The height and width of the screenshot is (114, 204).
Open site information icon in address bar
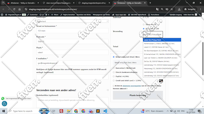point(26,9)
